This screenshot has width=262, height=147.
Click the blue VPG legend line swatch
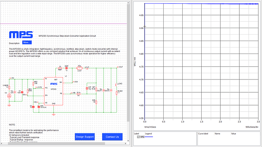(149, 137)
